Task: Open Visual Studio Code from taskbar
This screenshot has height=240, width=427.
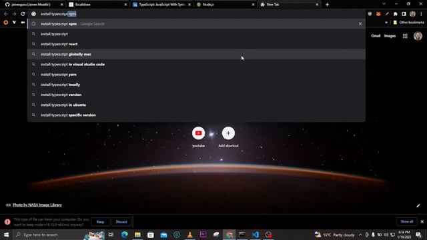Action: coord(256,235)
